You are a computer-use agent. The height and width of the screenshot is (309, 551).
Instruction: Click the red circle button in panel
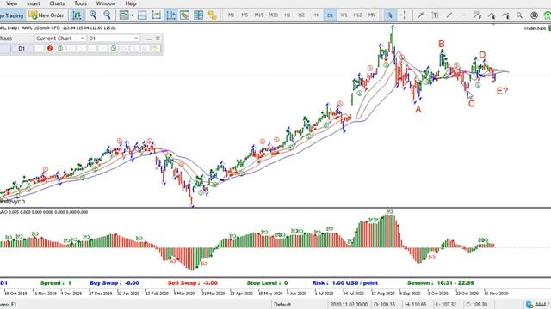pyautogui.click(x=50, y=48)
